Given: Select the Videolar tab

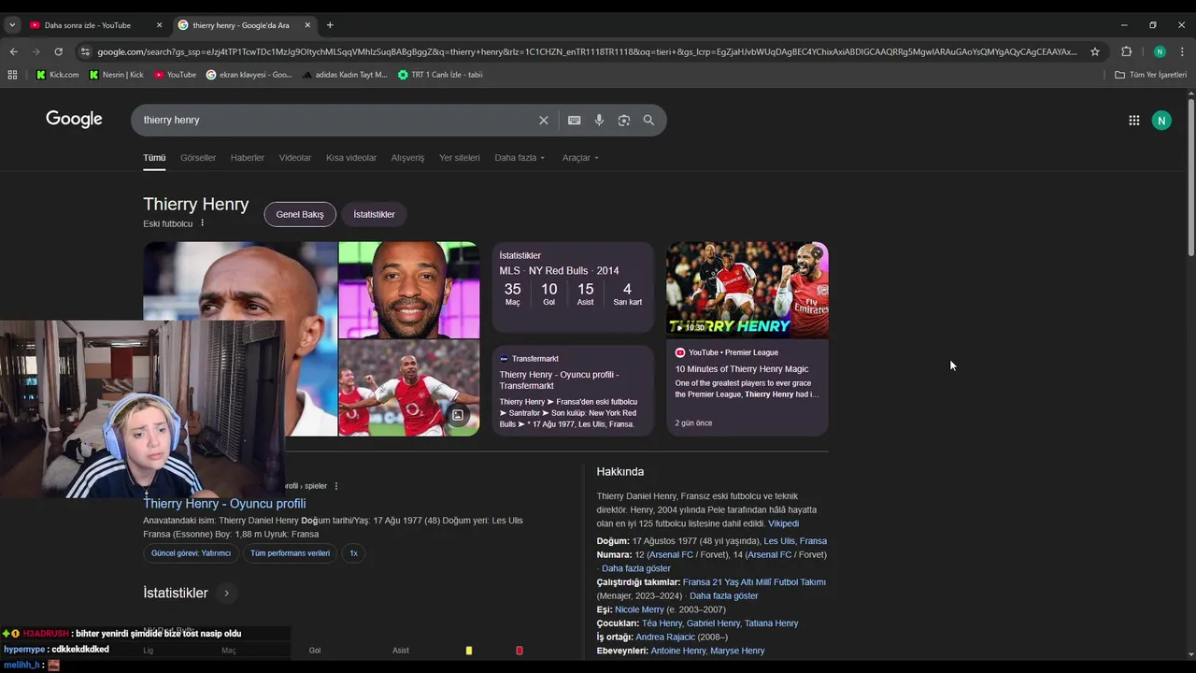Looking at the screenshot, I should click(295, 158).
